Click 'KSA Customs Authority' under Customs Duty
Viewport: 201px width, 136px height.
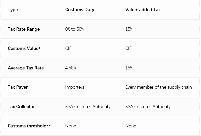point(88,107)
